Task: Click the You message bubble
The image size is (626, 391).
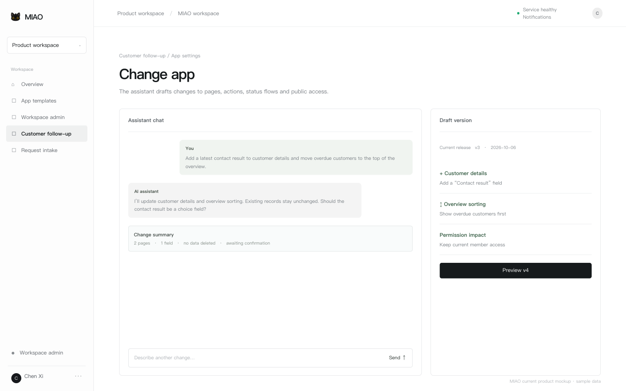Action: pyautogui.click(x=296, y=157)
